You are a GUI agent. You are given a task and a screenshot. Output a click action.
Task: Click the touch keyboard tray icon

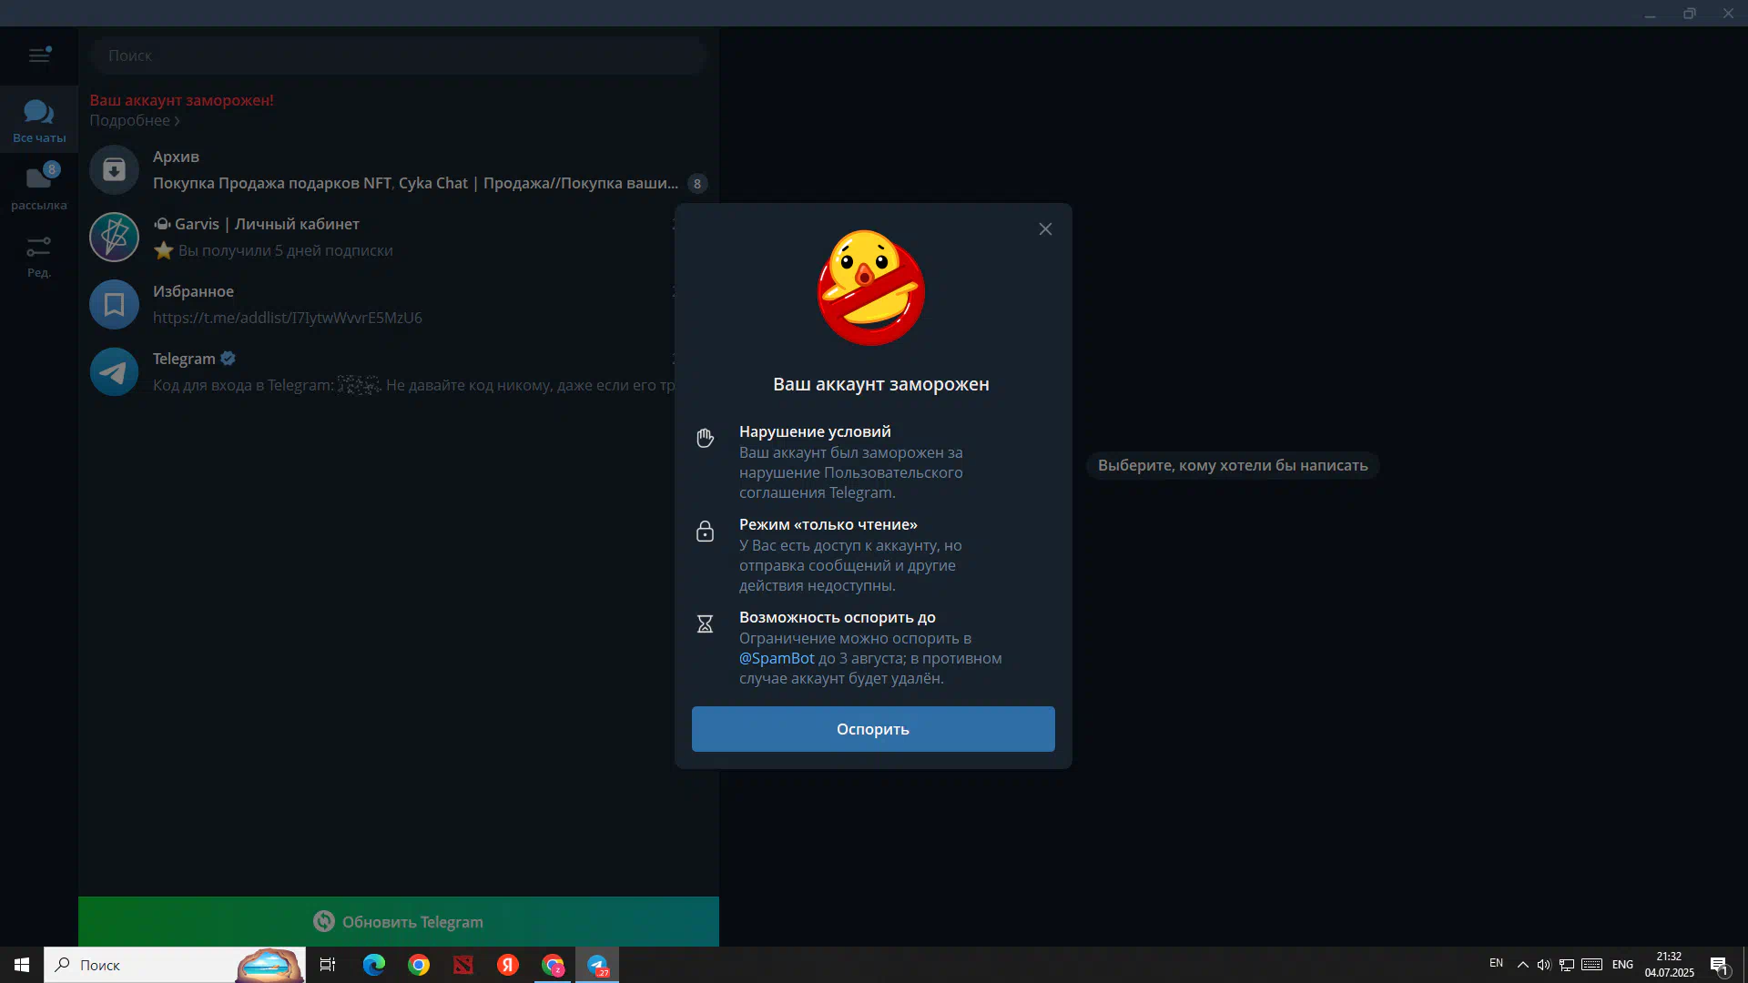click(x=1591, y=965)
